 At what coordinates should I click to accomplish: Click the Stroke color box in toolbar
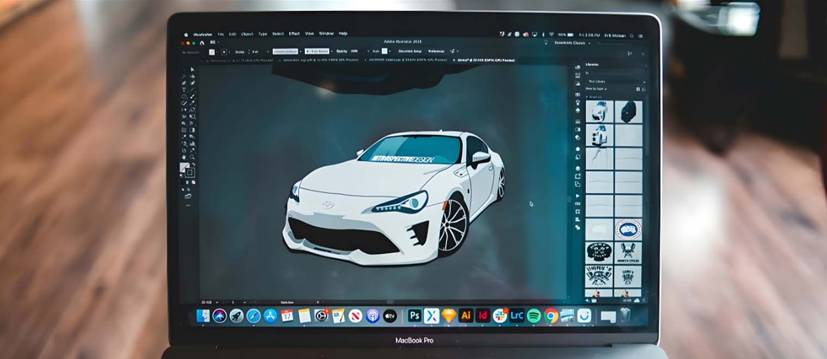[x=190, y=172]
